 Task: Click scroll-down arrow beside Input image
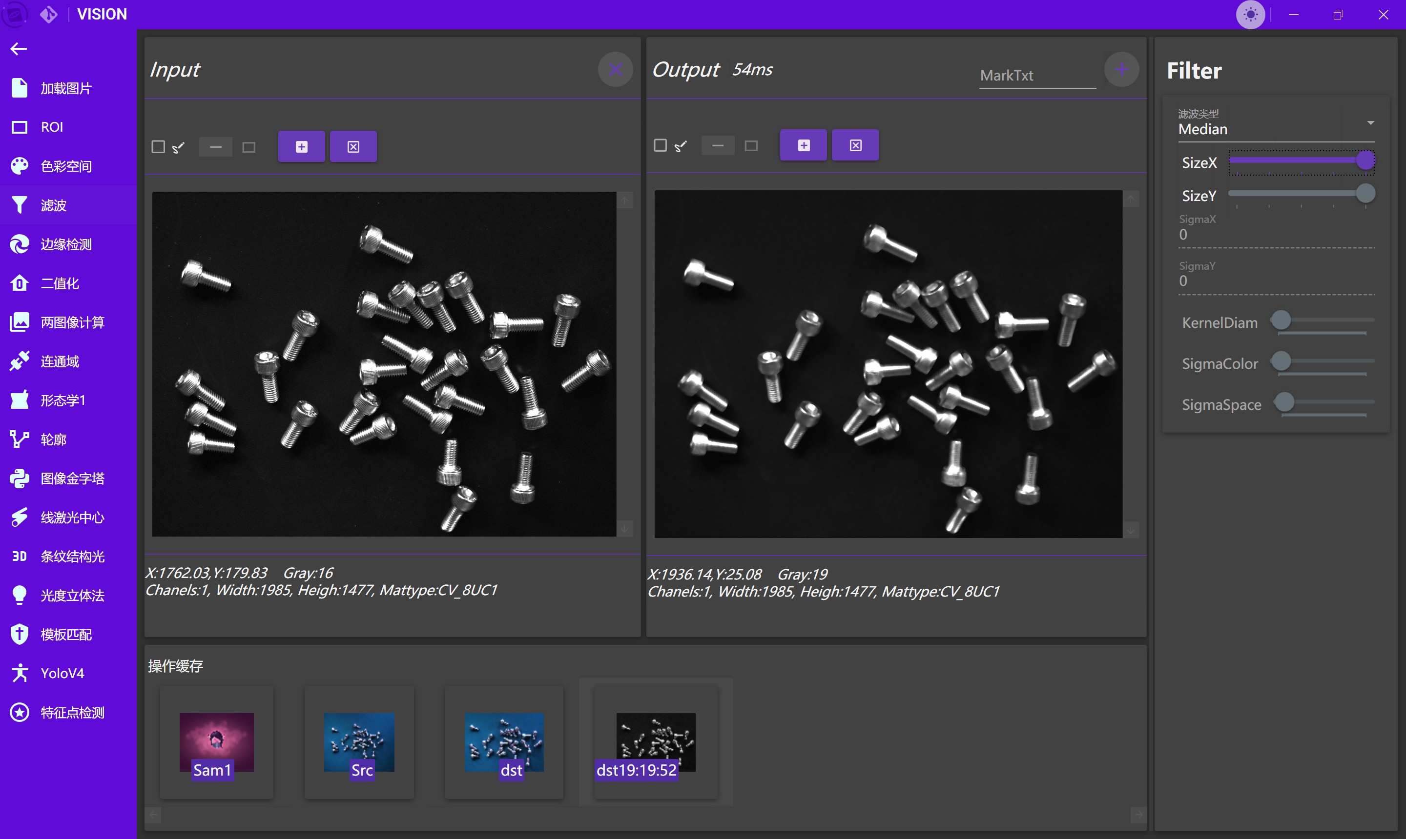pyautogui.click(x=624, y=528)
